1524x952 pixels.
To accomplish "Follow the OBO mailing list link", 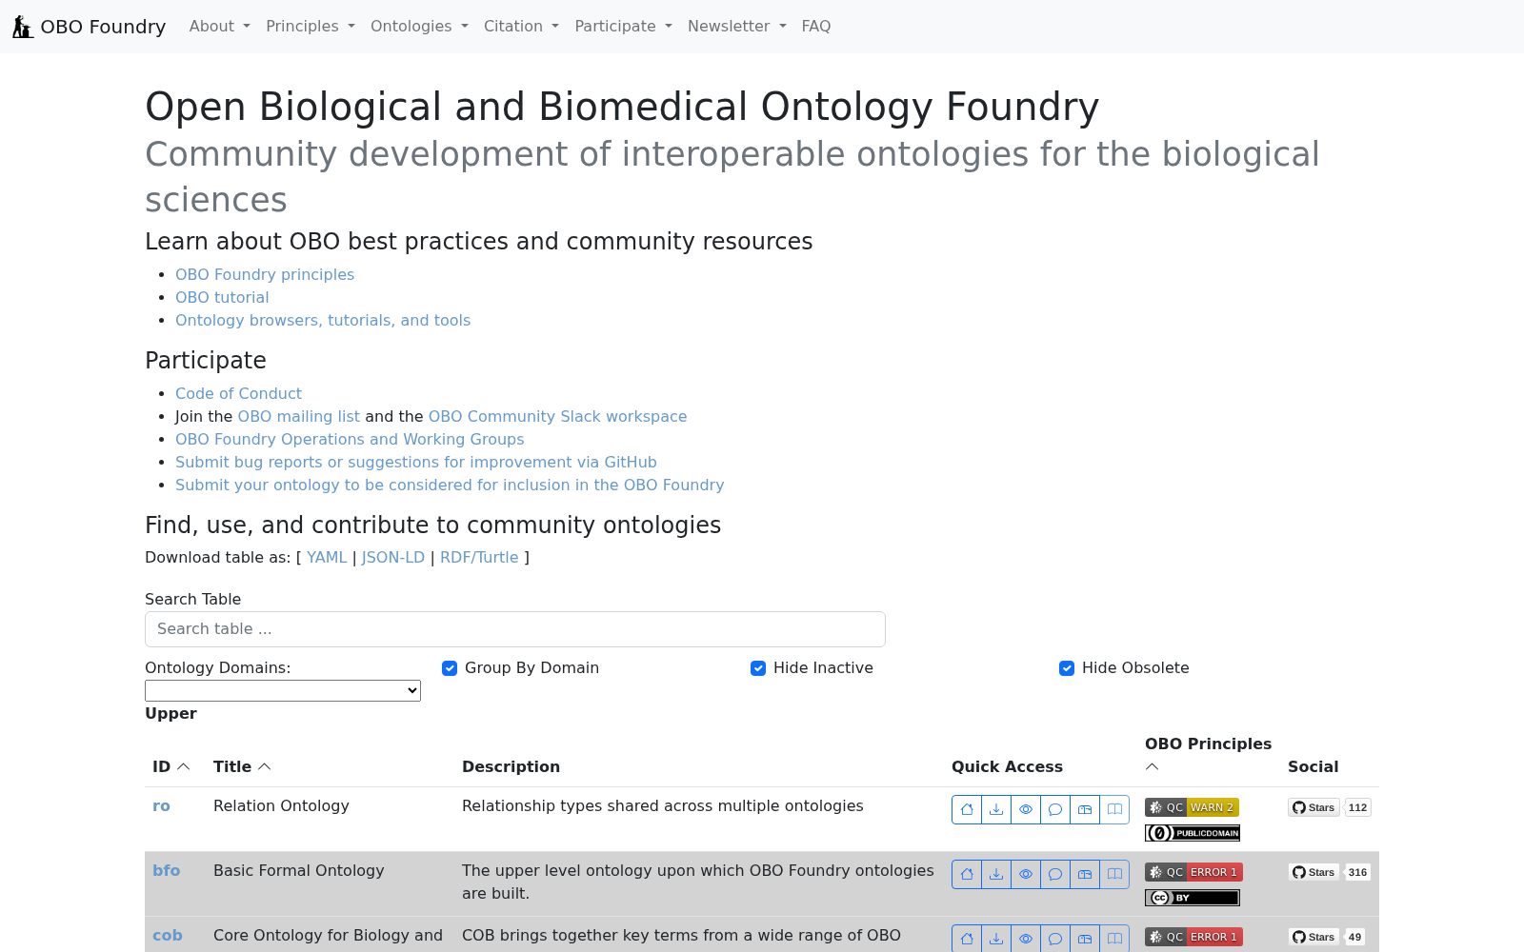I will pyautogui.click(x=299, y=416).
